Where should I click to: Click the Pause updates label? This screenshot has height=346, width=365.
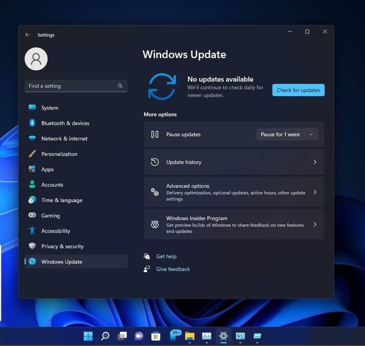pyautogui.click(x=183, y=134)
